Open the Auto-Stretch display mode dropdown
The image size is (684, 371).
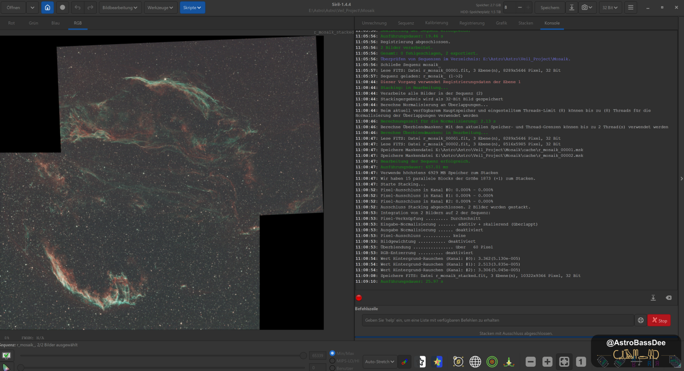click(379, 362)
